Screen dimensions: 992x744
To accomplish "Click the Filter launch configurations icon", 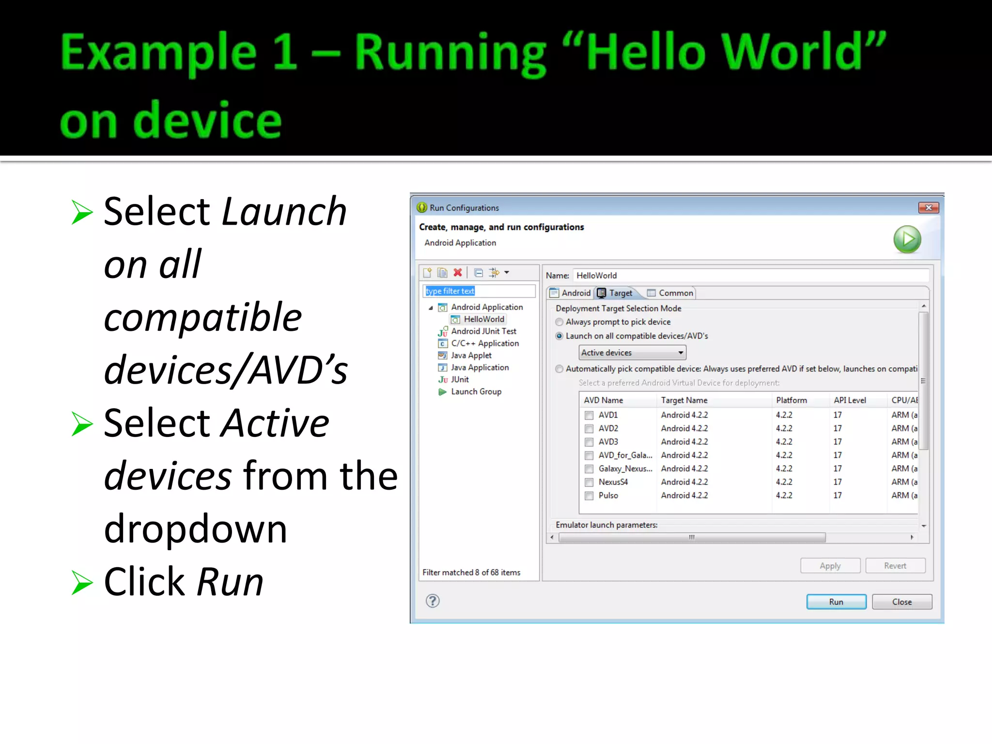I will coord(494,273).
